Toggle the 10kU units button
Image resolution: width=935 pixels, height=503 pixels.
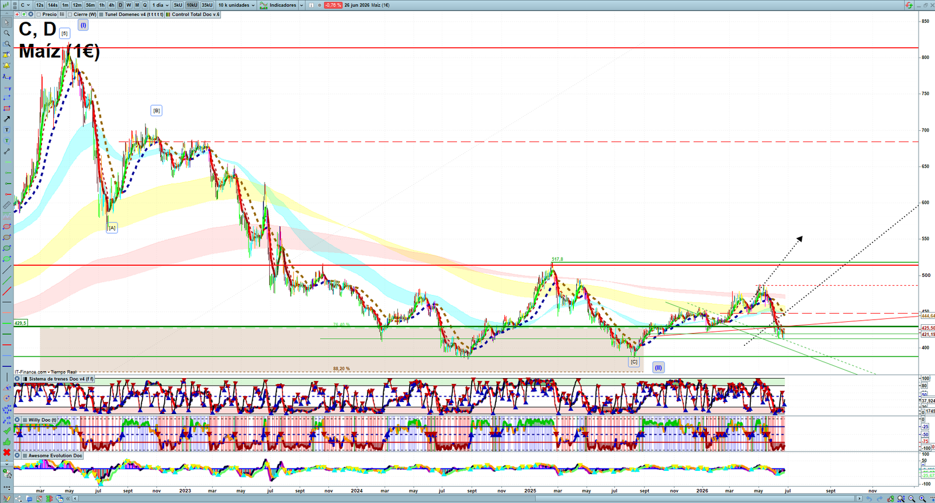[192, 5]
